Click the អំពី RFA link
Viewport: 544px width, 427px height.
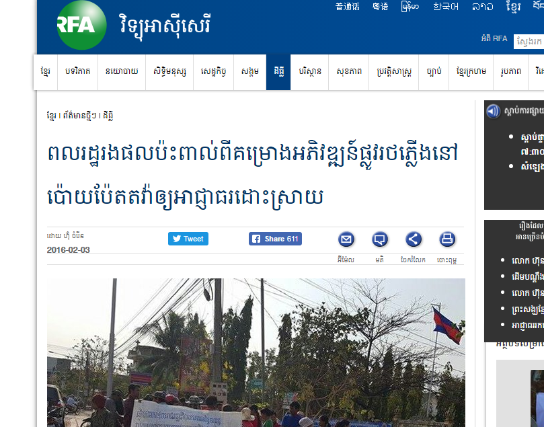(x=494, y=38)
